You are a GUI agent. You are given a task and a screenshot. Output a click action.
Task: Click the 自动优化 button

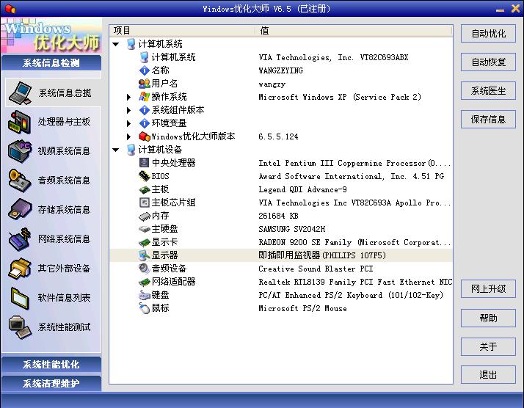coord(488,34)
